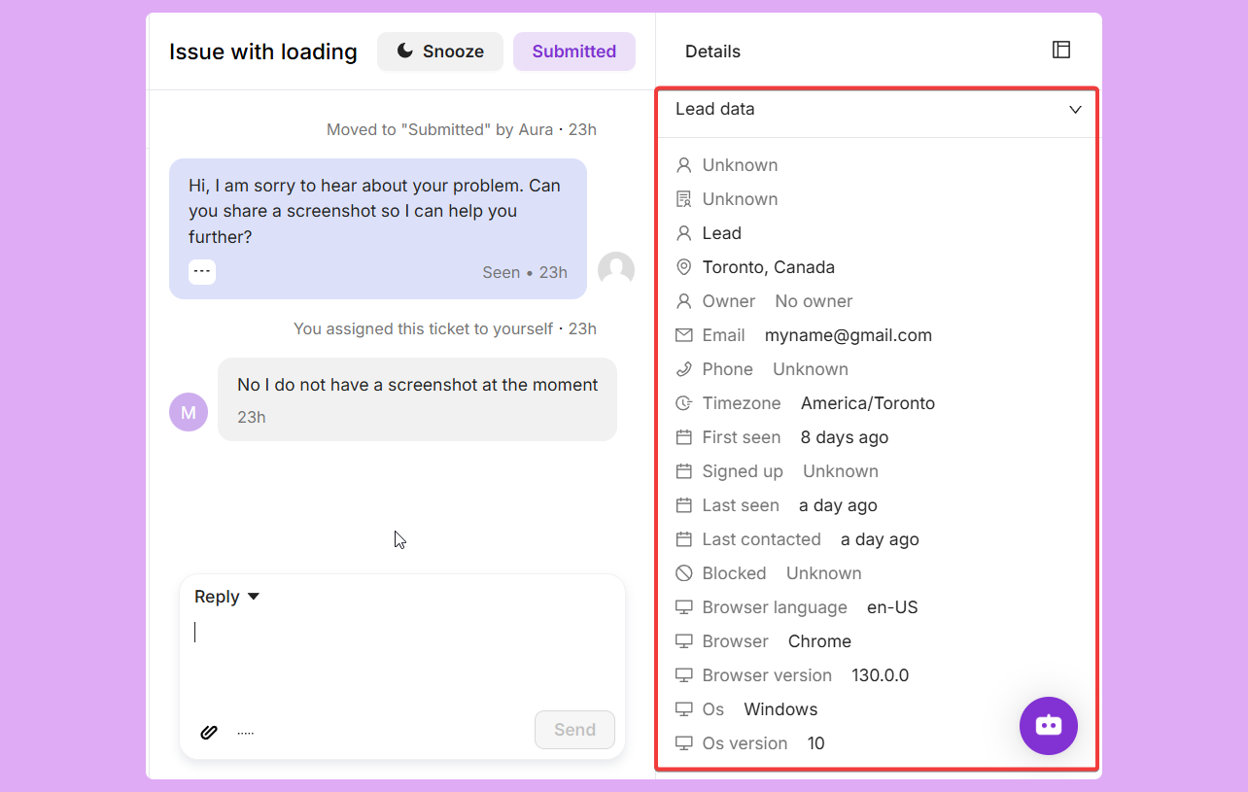Click the company document icon beside second Unknown

click(x=684, y=199)
